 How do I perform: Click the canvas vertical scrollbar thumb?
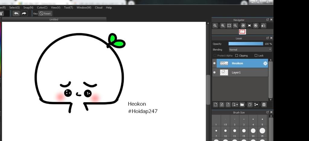point(208,90)
